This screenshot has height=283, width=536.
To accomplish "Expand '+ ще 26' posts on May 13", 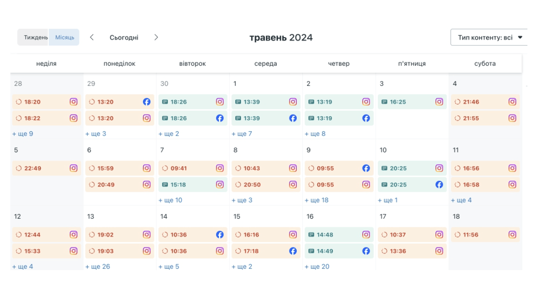I will coord(97,267).
